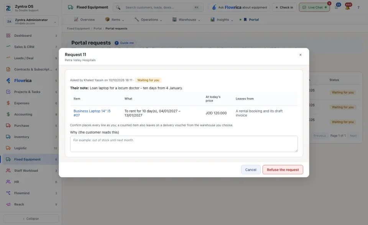This screenshot has height=225, width=368.
Task: Open the Flowmind sidebar icon
Action: tap(8, 193)
